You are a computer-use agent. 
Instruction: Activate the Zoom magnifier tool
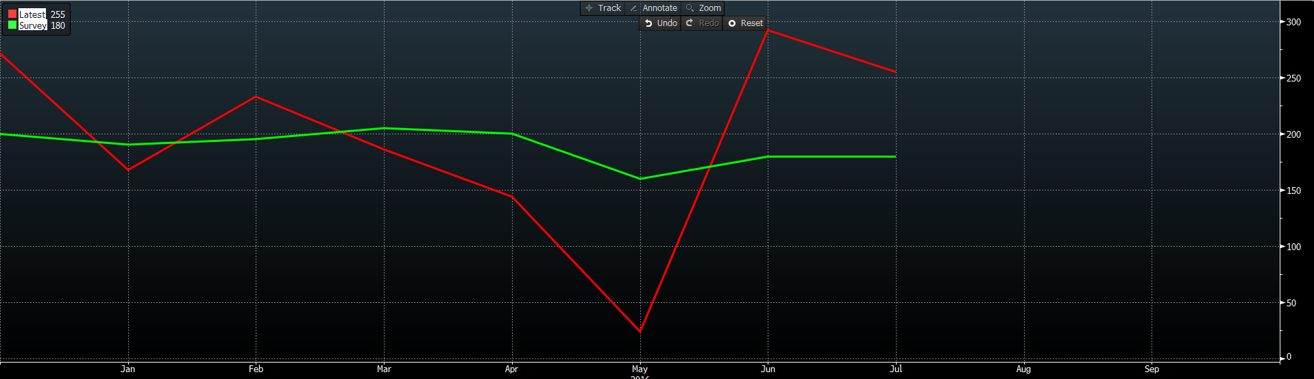click(703, 8)
